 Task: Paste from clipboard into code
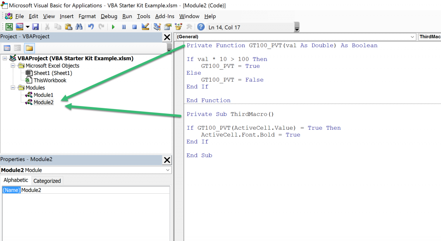[x=68, y=27]
